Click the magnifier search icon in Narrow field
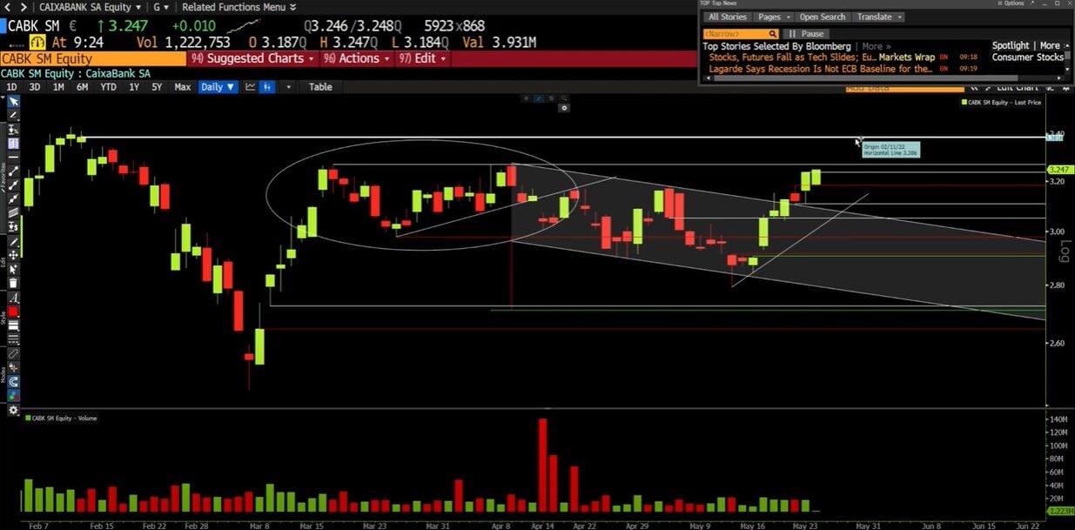 tap(772, 34)
